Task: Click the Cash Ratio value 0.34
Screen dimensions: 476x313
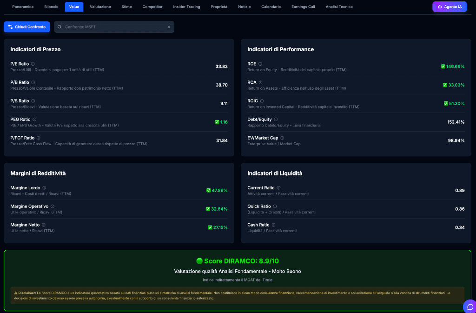Action: (x=460, y=227)
